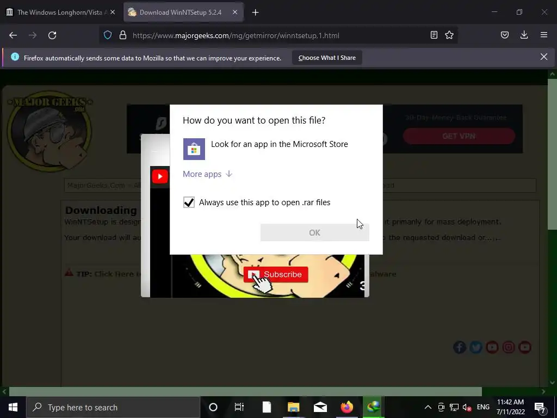Go back with the browser back arrow
Image resolution: width=557 pixels, height=418 pixels.
(13, 35)
